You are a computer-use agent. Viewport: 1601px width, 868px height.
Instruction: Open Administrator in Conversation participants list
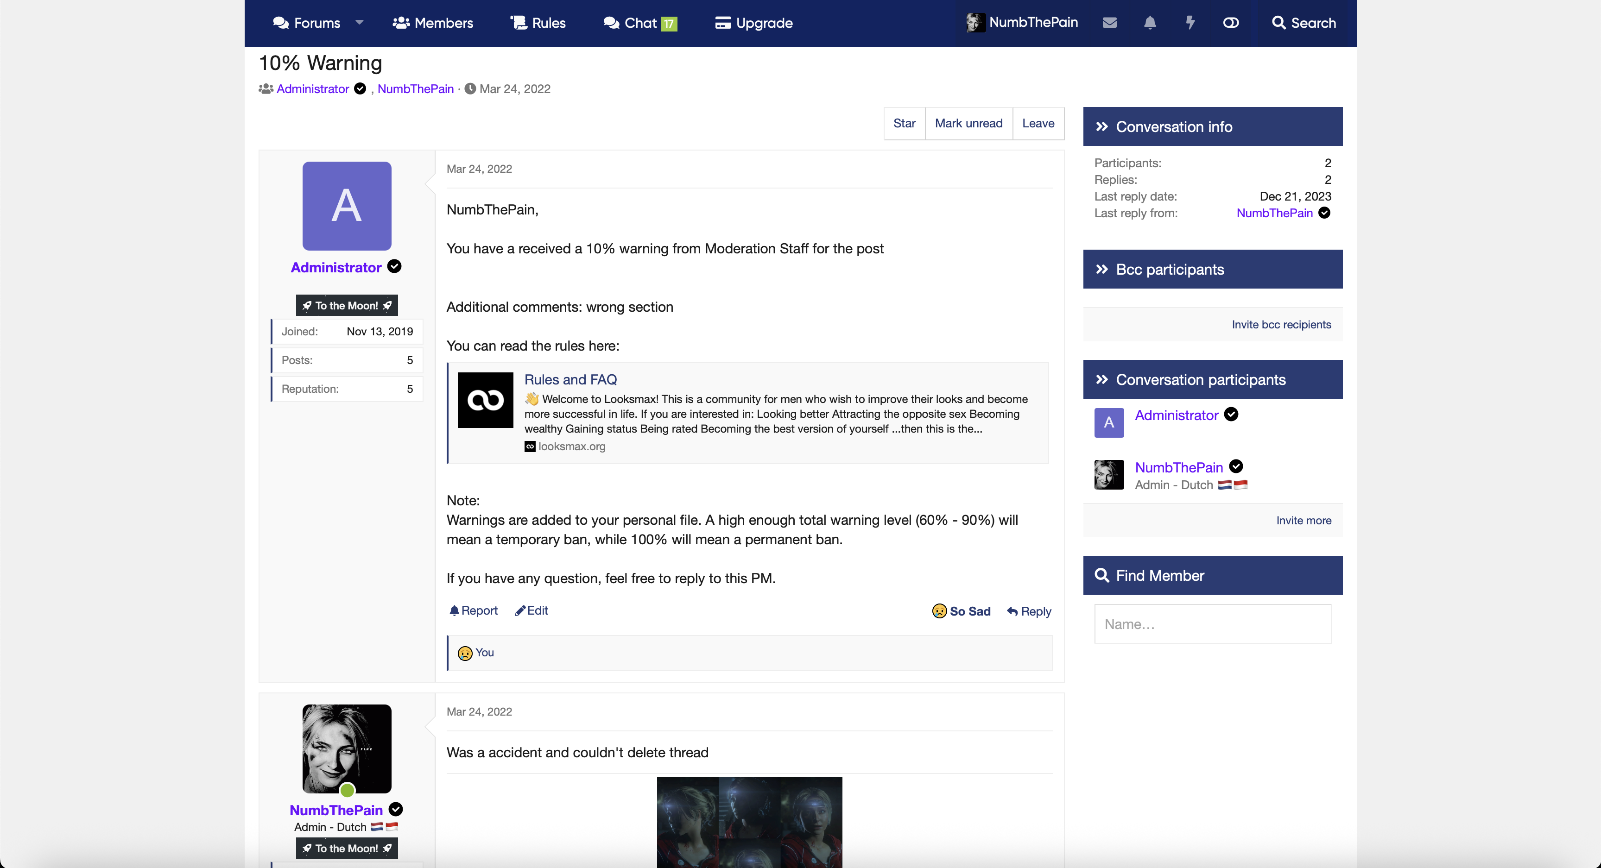coord(1177,415)
